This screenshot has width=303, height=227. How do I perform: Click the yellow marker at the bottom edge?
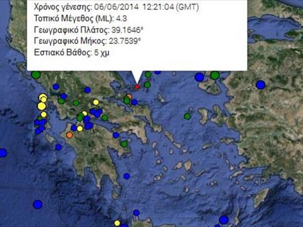click(x=117, y=223)
